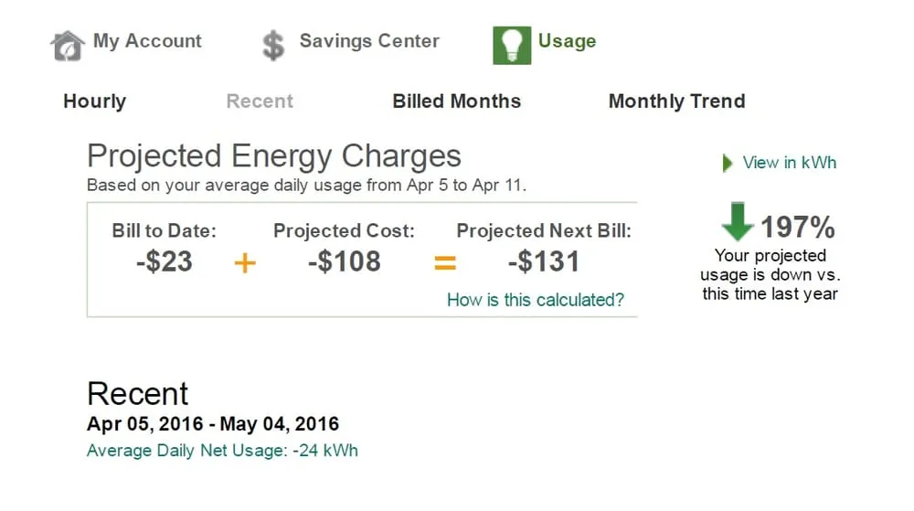914x511 pixels.
Task: Click the Projected Next Bill amount
Action: tap(544, 261)
